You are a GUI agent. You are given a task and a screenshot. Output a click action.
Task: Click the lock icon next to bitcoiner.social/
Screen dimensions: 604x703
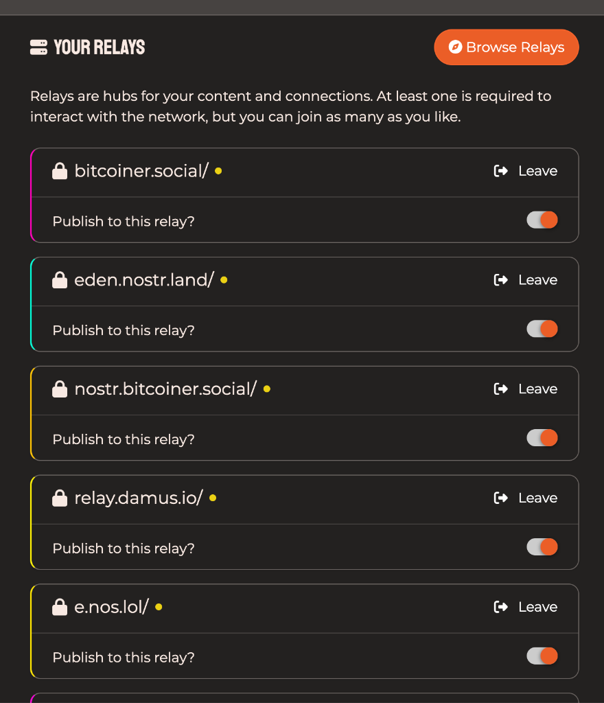coord(60,171)
